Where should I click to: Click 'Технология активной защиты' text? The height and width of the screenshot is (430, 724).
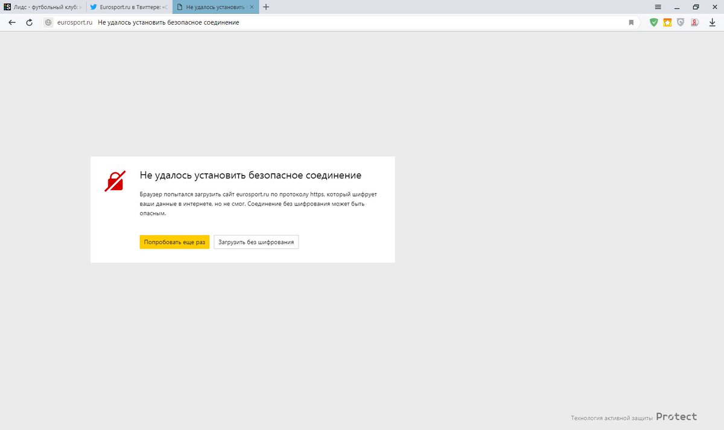612,417
